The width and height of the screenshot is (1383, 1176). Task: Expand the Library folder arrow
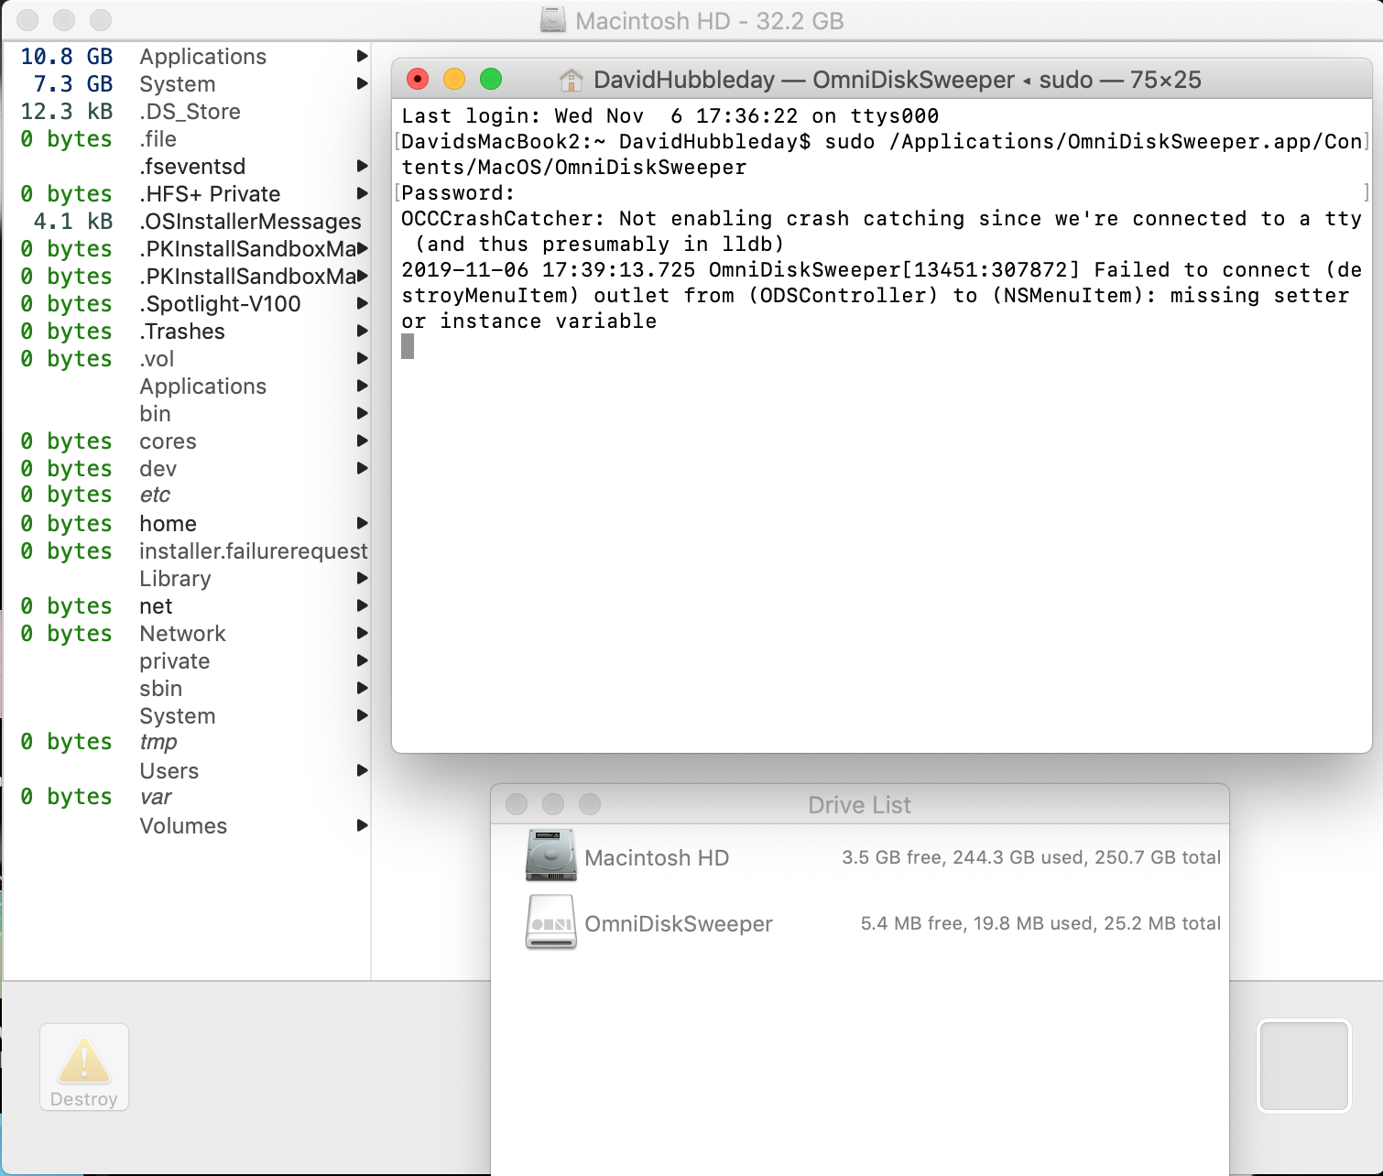pyautogui.click(x=362, y=578)
